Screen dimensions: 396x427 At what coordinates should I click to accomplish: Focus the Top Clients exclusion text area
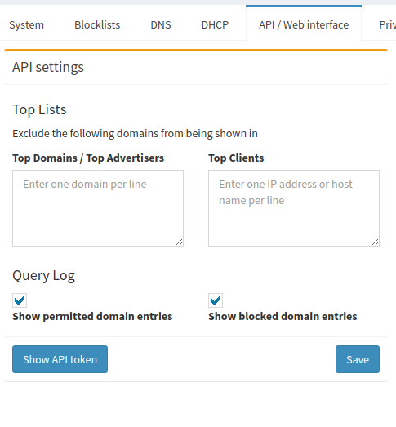(x=294, y=208)
